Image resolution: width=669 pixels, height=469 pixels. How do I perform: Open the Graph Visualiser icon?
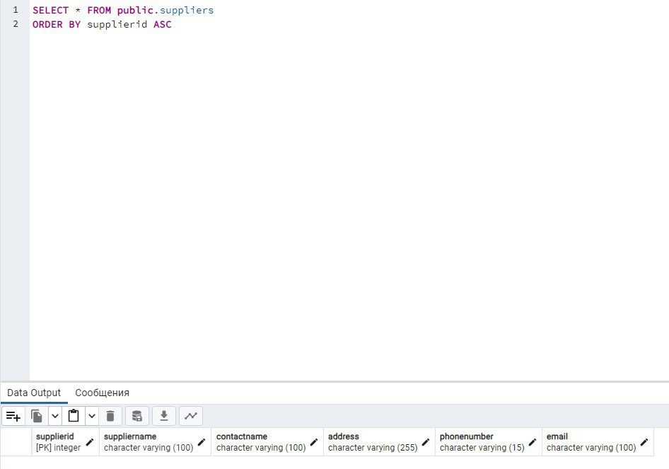pyautogui.click(x=190, y=416)
